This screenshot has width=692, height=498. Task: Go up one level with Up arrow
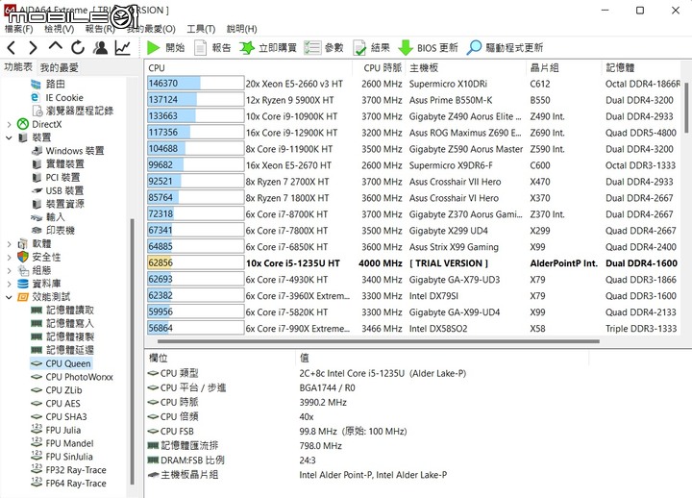click(55, 46)
